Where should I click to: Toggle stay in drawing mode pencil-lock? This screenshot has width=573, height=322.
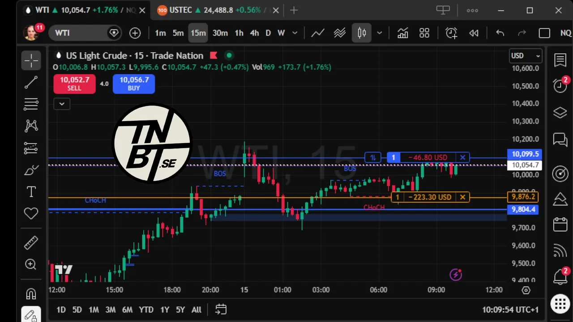(31, 315)
